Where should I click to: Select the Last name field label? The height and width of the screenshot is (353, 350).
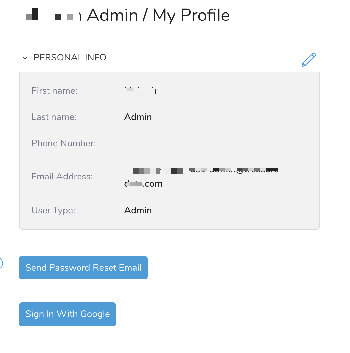[54, 117]
